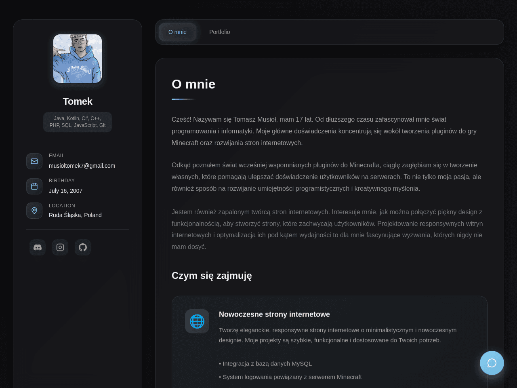Click the paragraph starting Cześć! Nazywam się

324,131
